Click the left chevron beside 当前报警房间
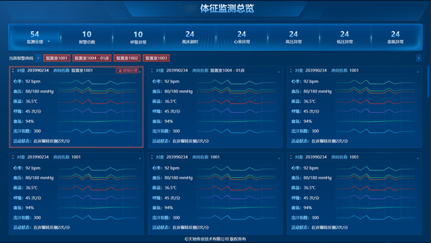The image size is (431, 243). [38, 58]
